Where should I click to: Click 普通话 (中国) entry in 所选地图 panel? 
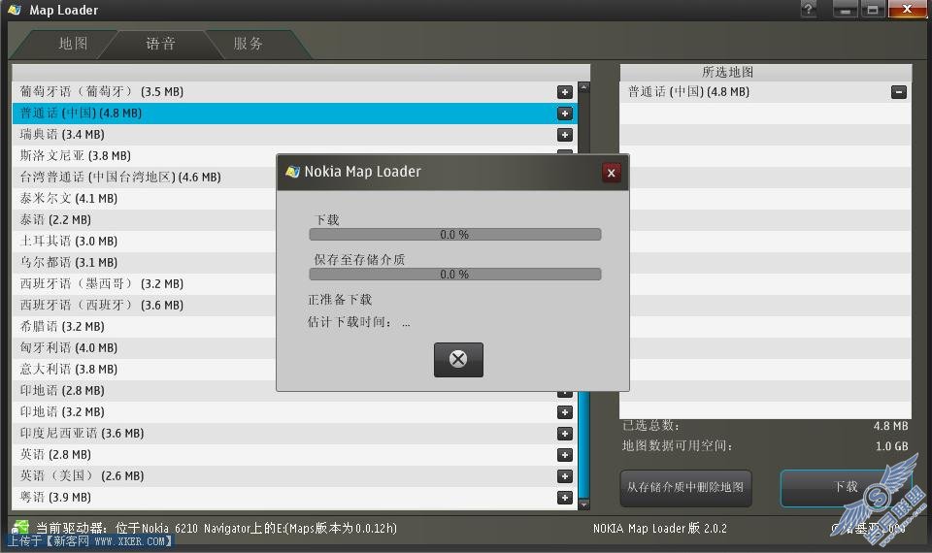(x=766, y=92)
